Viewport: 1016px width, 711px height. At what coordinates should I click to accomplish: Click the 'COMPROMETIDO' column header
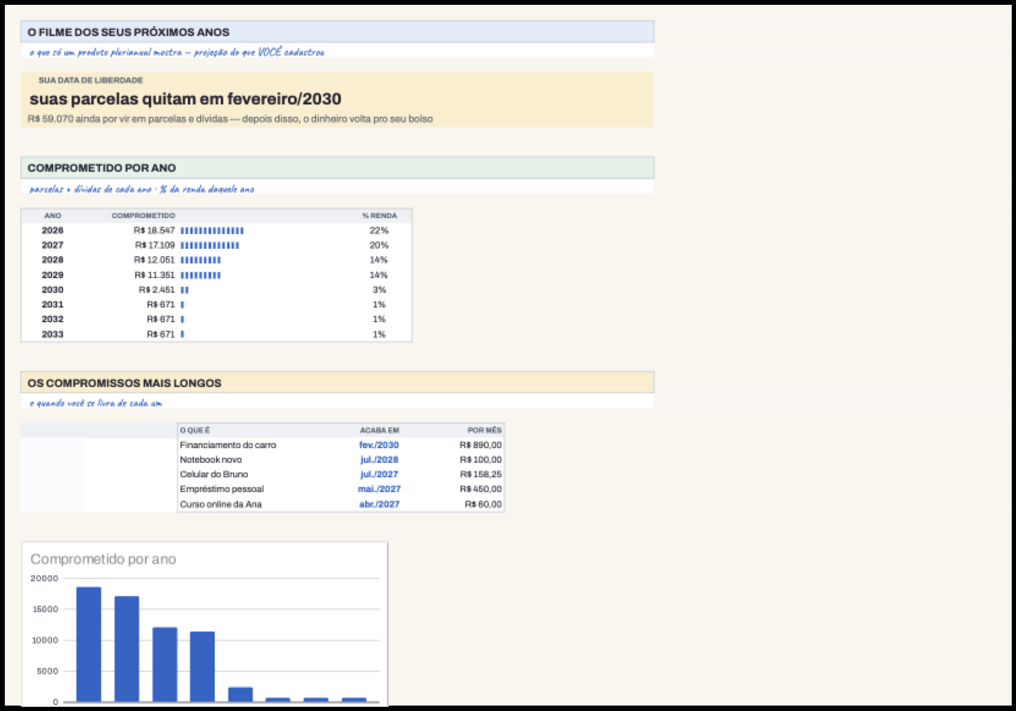144,216
